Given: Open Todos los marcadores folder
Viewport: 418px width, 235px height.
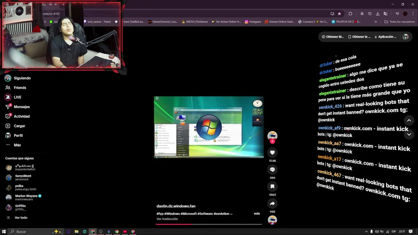Looking at the screenshot, I should [x=399, y=22].
